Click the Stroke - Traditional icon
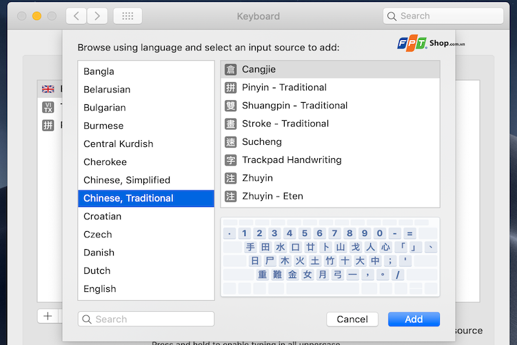The width and height of the screenshot is (517, 345). [x=230, y=124]
